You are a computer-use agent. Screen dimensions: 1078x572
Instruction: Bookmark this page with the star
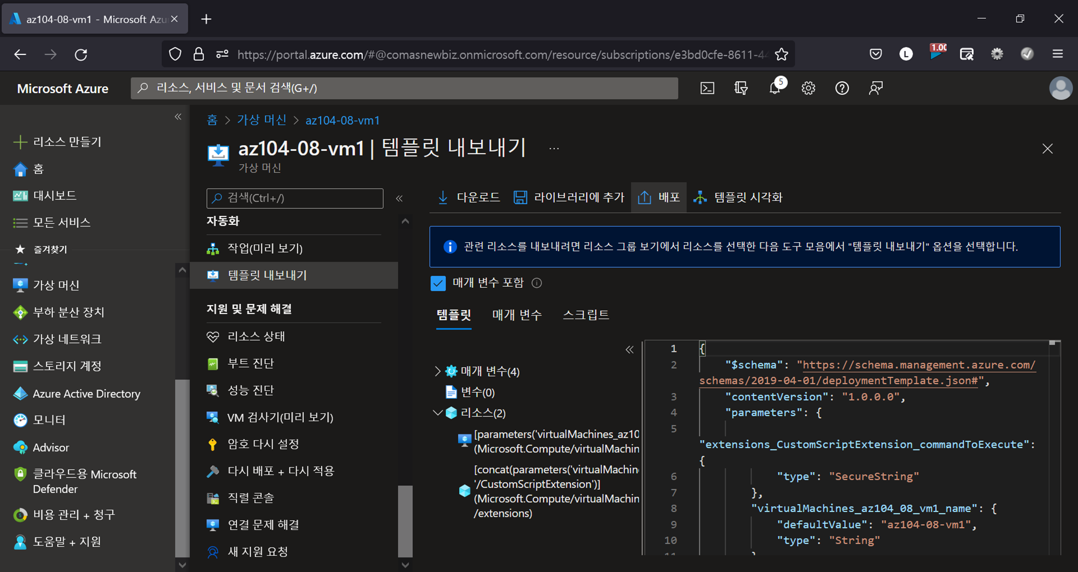(782, 54)
